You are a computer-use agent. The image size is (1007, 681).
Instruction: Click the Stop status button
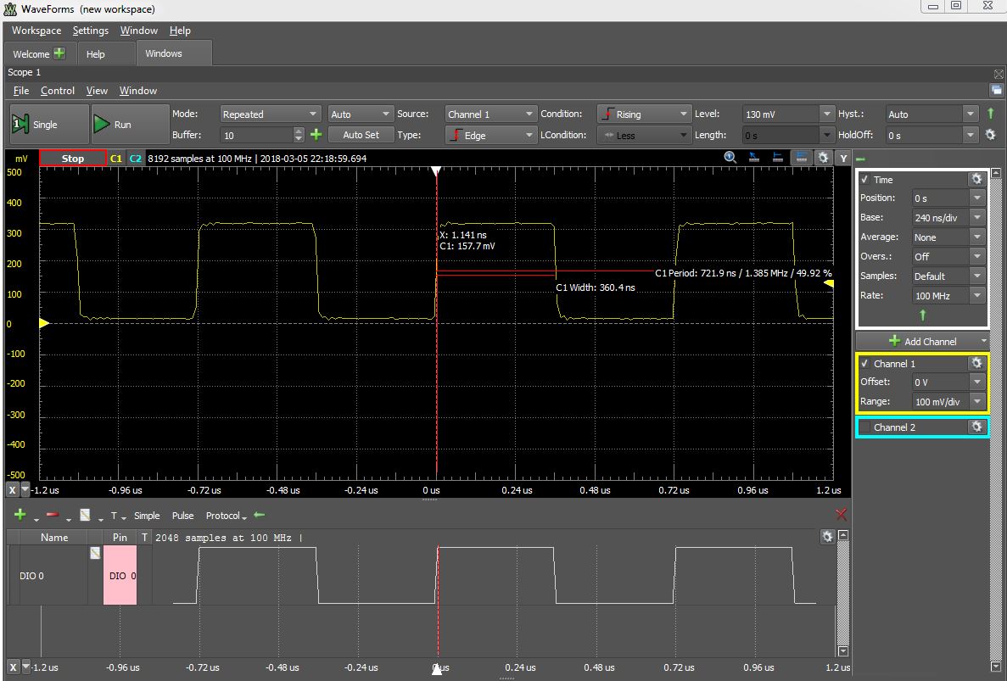(73, 158)
